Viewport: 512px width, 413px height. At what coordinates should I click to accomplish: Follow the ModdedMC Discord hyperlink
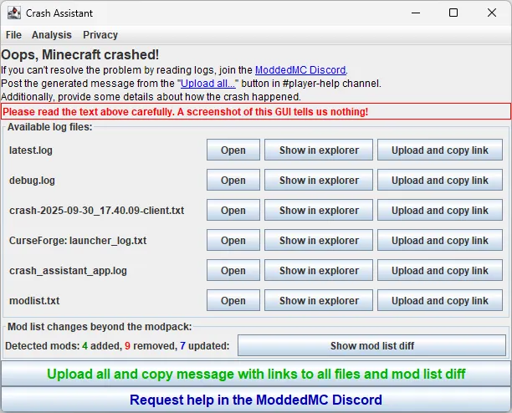300,70
